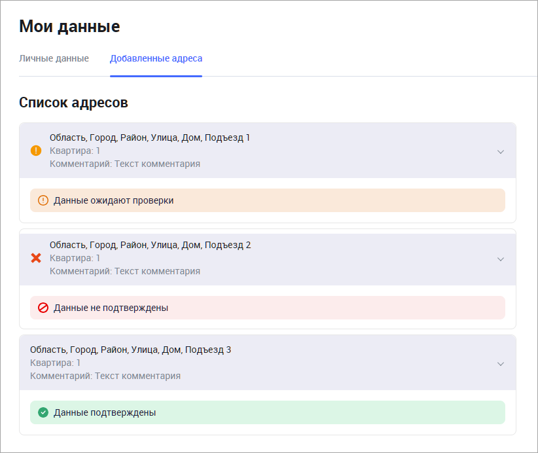Select the Добавленные адреса tab
This screenshot has width=538, height=453.
click(x=156, y=58)
